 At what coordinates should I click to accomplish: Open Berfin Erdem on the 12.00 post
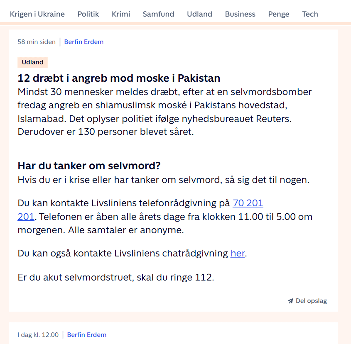[86, 335]
